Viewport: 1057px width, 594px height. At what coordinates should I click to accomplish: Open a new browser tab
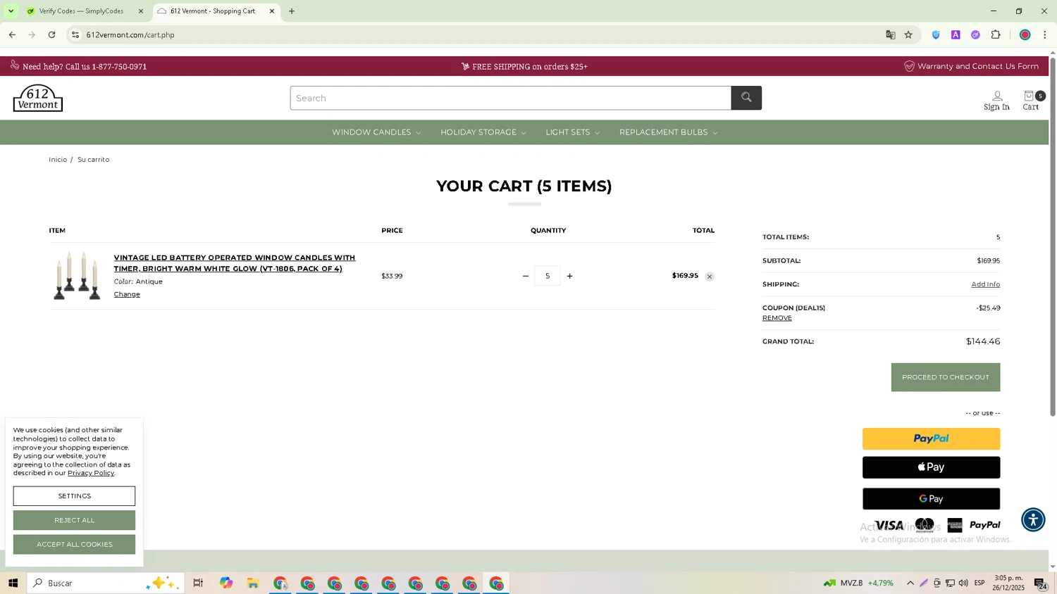tap(292, 11)
